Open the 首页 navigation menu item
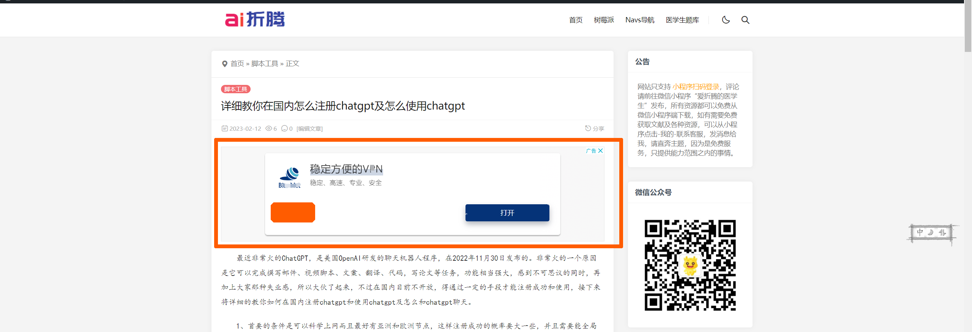Image resolution: width=972 pixels, height=332 pixels. point(576,20)
